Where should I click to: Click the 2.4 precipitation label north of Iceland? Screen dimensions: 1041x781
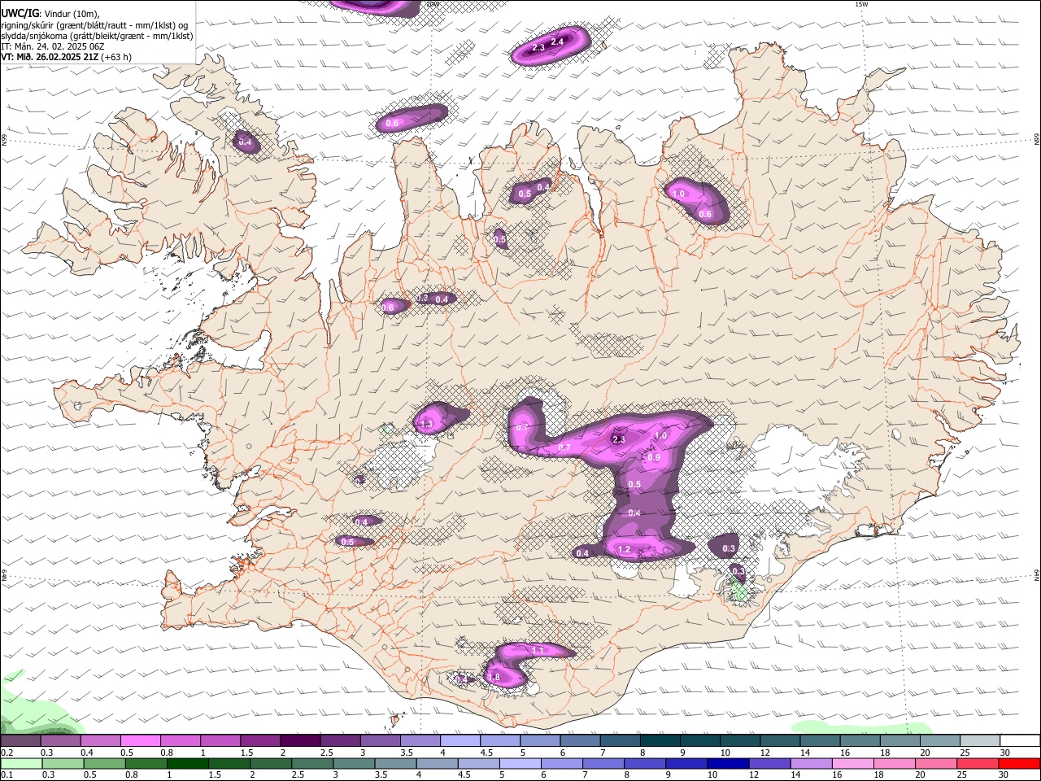(x=557, y=41)
